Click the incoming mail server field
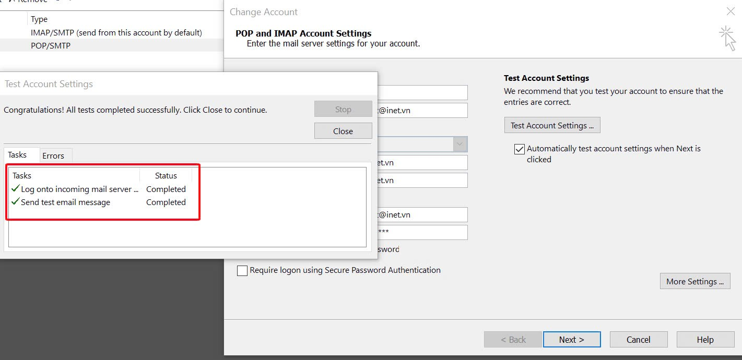 click(x=422, y=162)
